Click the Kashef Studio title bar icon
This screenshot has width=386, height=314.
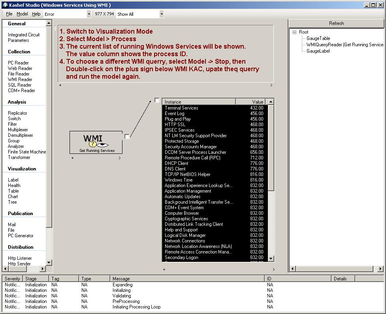(x=5, y=5)
